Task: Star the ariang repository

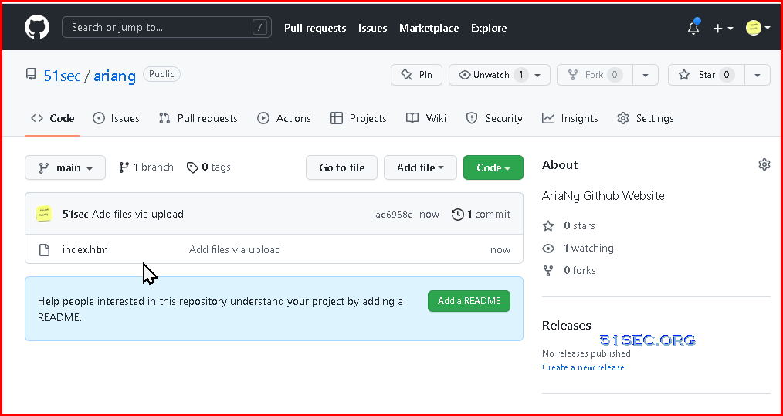Action: 707,75
